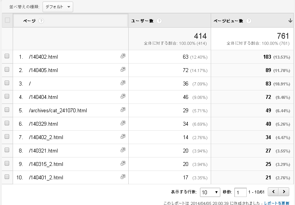Select the checkbox for /140329.html row
The height and width of the screenshot is (205, 295).
click(7, 123)
